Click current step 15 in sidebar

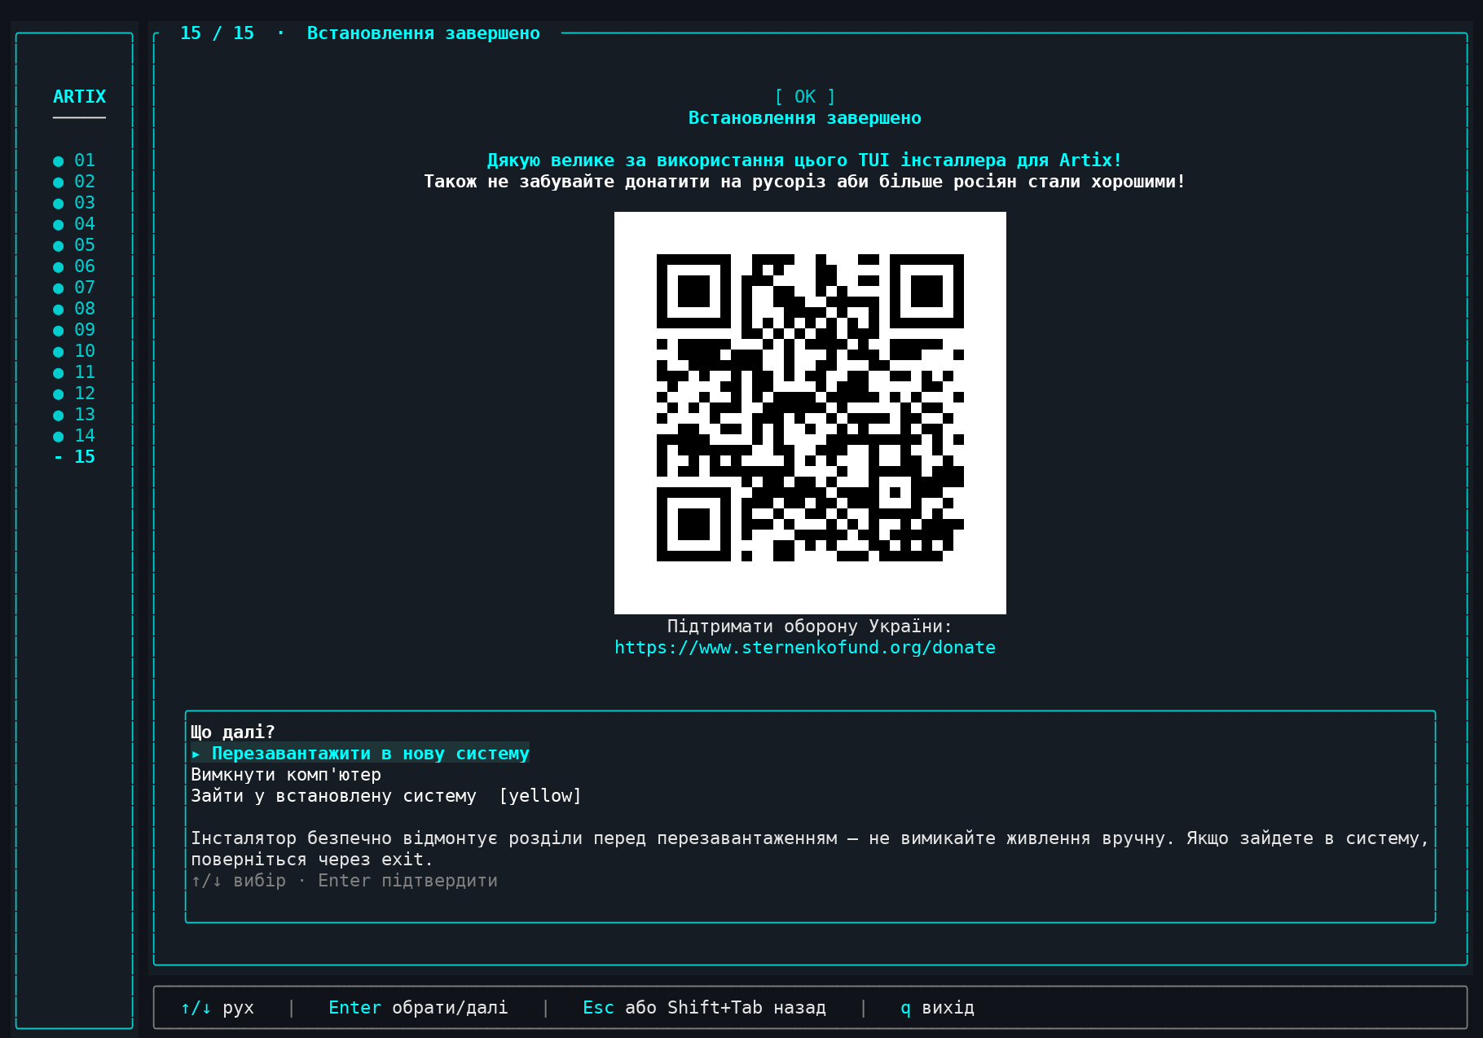click(x=74, y=457)
